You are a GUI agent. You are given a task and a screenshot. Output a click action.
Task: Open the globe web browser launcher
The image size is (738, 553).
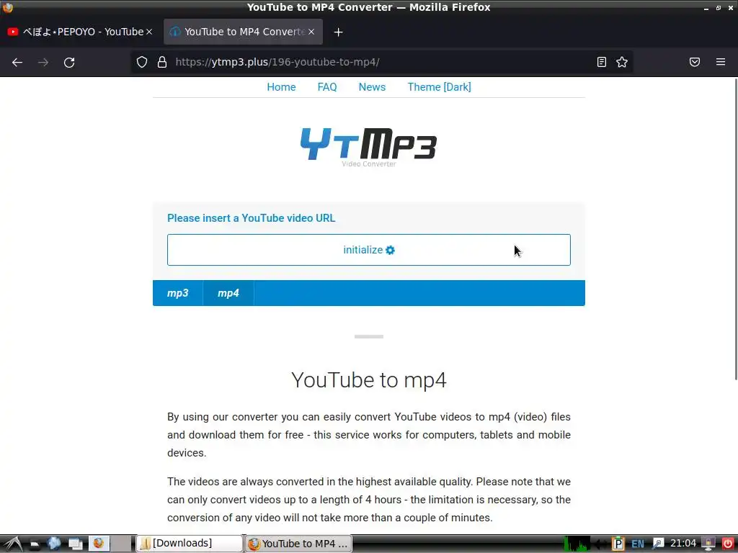[54, 544]
